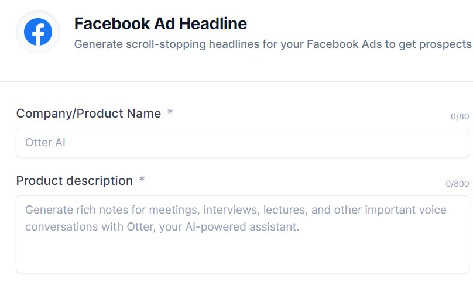Click the required asterisk beside Product description
The image size is (473, 285).
[x=142, y=180]
